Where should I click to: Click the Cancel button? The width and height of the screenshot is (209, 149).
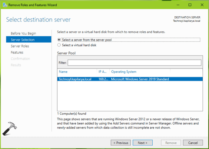coord(193,143)
